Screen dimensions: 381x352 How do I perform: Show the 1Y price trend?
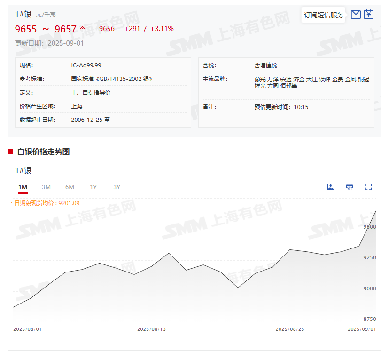(93, 187)
